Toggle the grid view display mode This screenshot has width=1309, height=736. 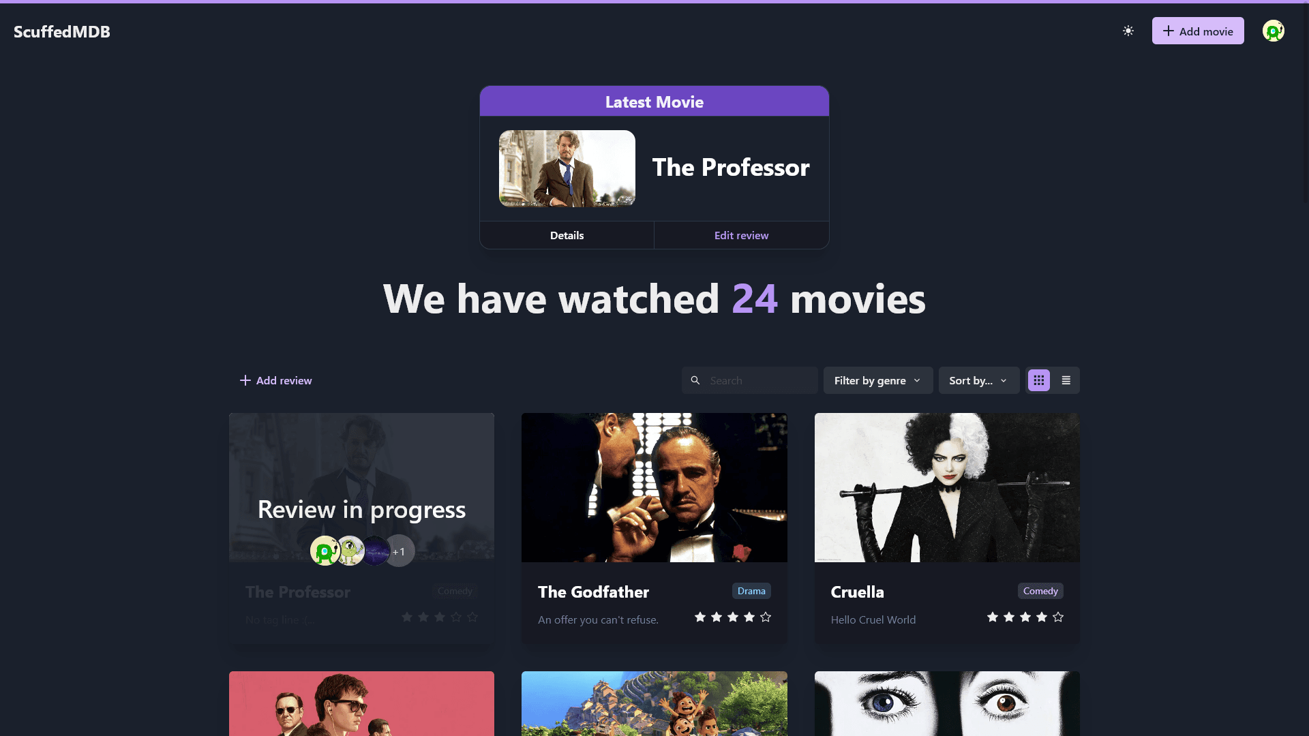point(1039,380)
